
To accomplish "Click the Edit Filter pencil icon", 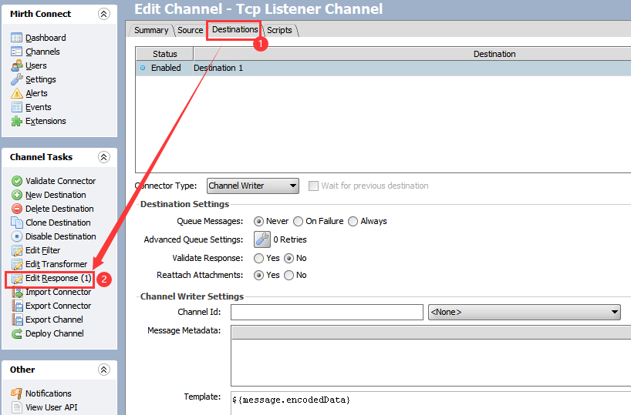I will point(16,250).
